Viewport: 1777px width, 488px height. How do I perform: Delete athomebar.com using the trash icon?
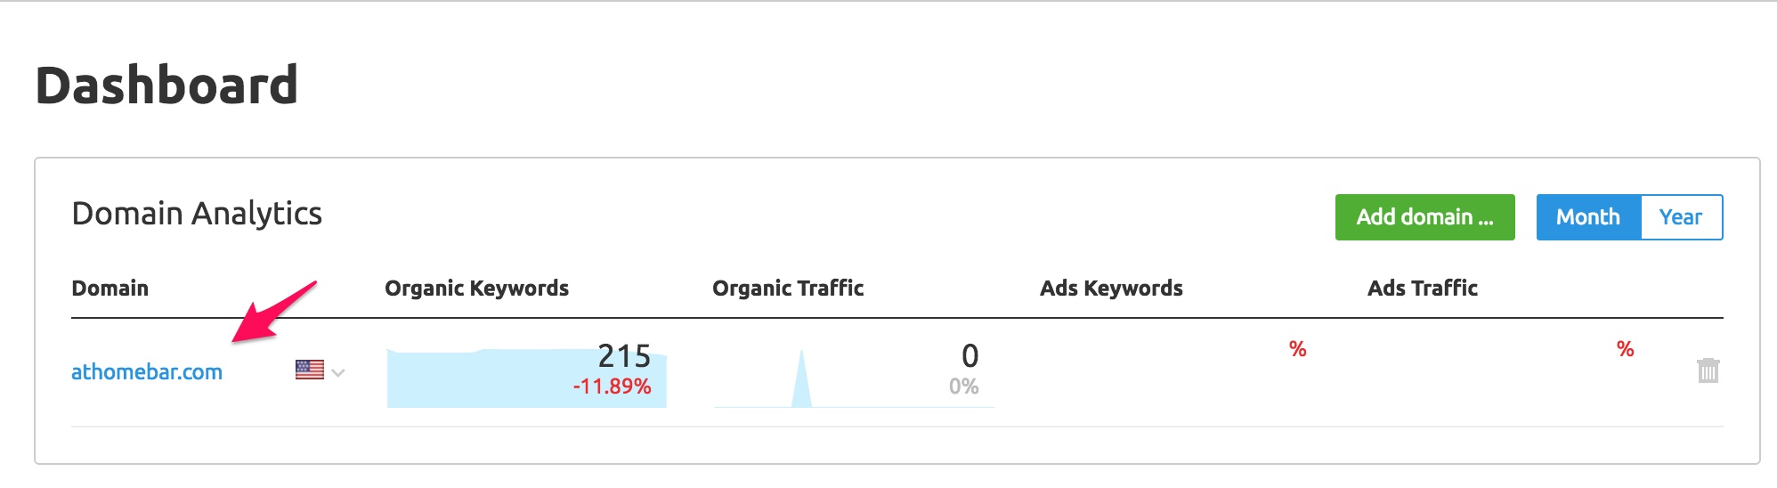(x=1708, y=370)
